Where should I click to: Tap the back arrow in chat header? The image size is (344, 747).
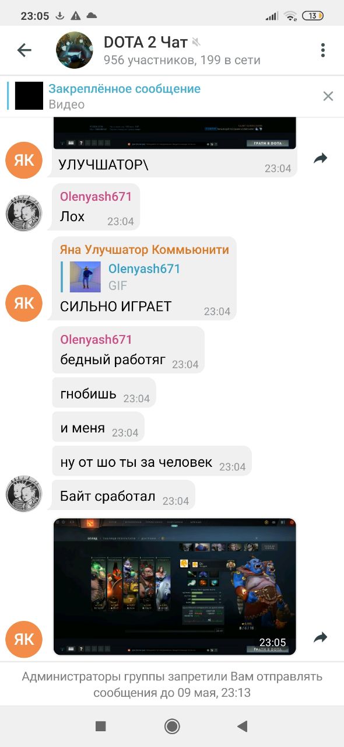(x=24, y=51)
